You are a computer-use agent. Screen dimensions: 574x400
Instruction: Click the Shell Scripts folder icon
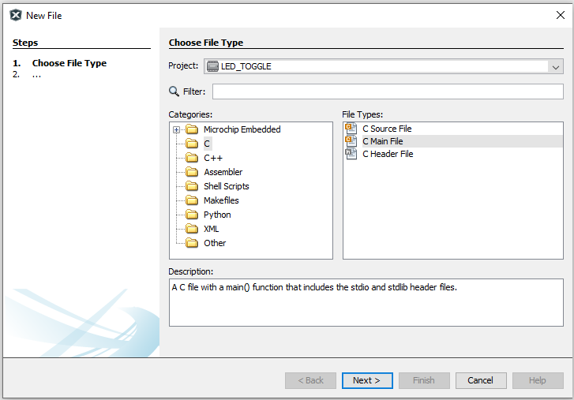[192, 186]
